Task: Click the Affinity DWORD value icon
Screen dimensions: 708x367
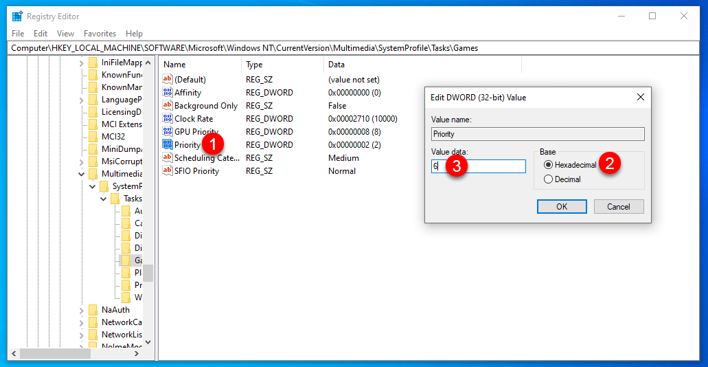Action: tap(168, 93)
